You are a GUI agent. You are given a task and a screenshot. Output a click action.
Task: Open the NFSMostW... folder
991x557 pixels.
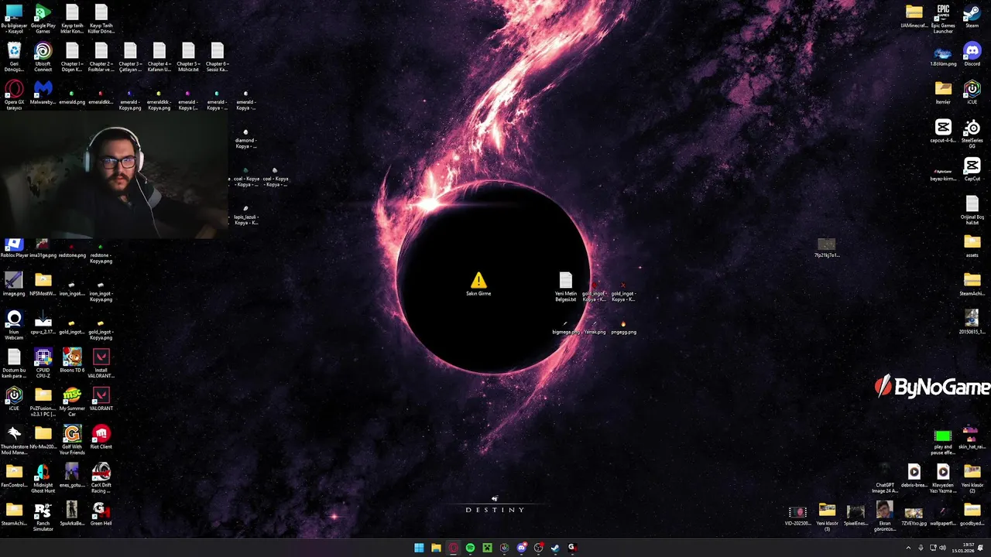point(43,284)
